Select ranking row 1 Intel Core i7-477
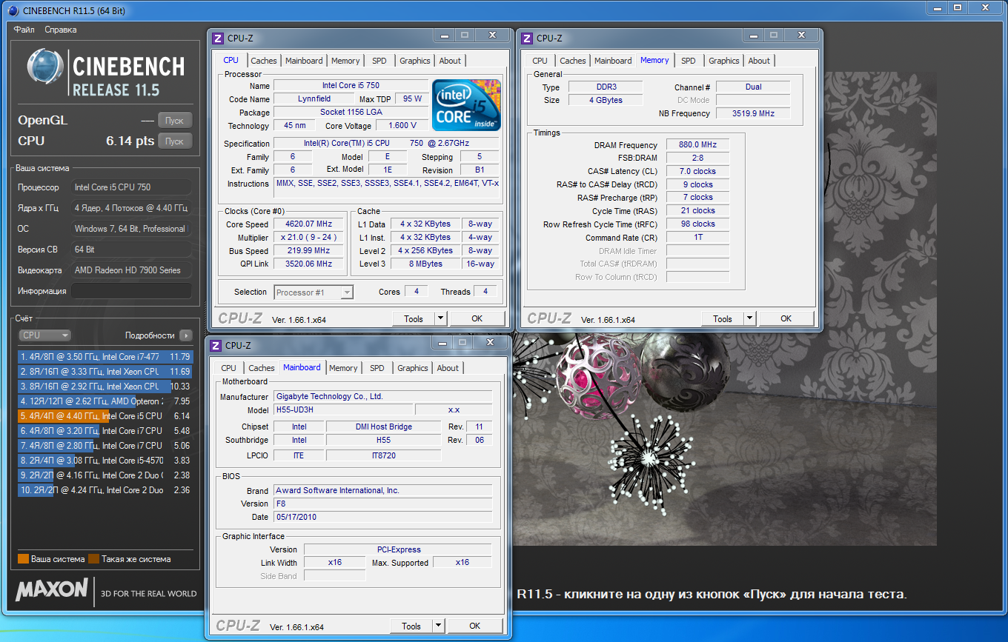The image size is (1008, 642). [105, 357]
